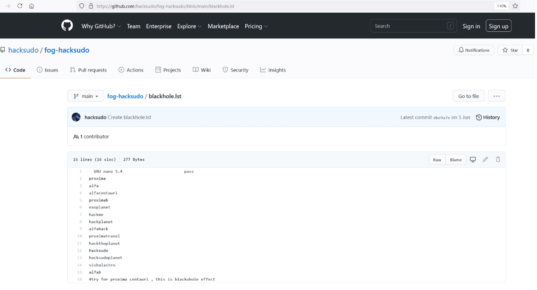Click hacksudo user avatar in commit row
537x290 pixels.
pyautogui.click(x=76, y=117)
